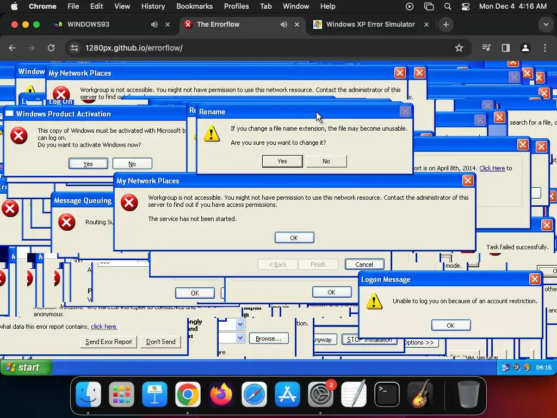Screen dimensions: 557x418
Task: Open the Profiles menu
Action: coord(236,7)
